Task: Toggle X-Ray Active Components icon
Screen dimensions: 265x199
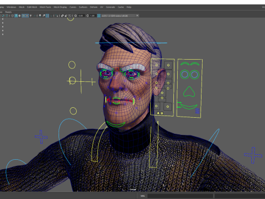Action: 66,15
